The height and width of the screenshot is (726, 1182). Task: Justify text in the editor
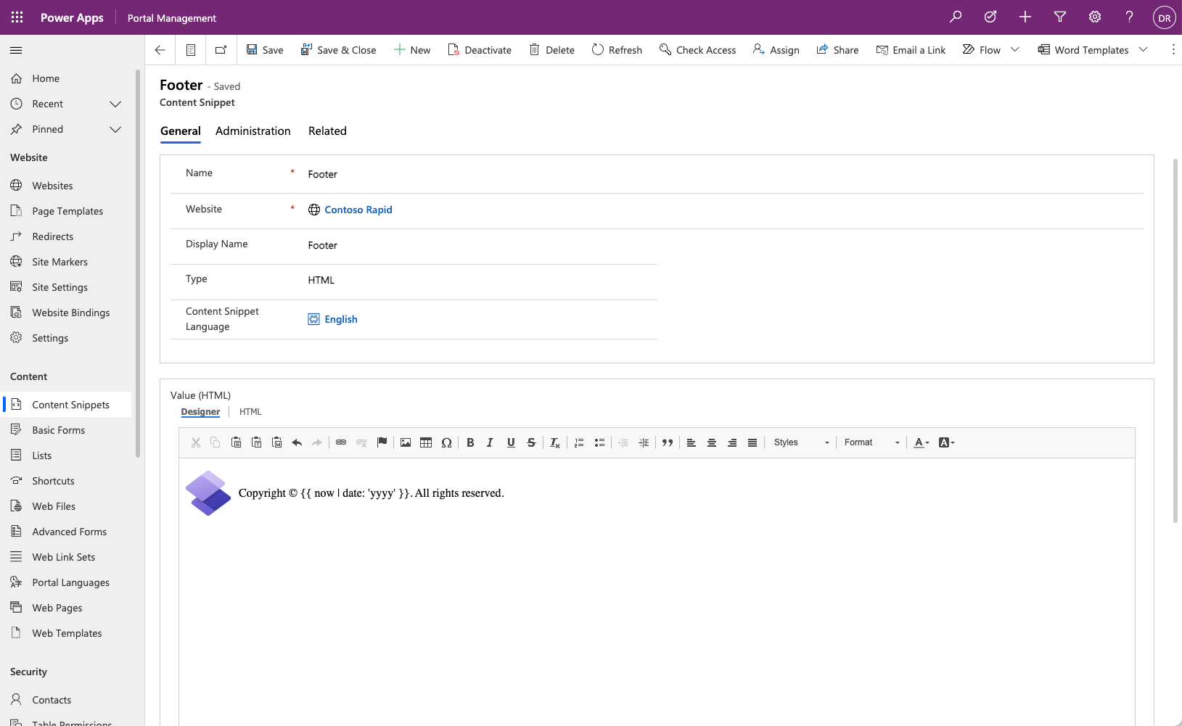point(752,442)
